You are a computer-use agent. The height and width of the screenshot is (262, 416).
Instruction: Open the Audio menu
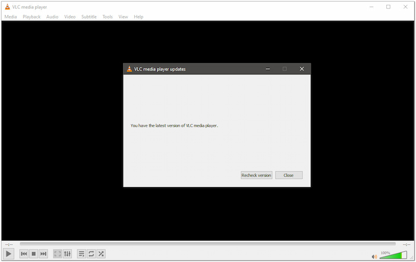click(x=52, y=17)
